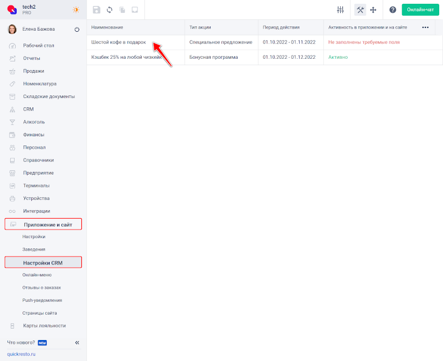Open Заведения submenu item
Screen dimensions: 443x361
[x=34, y=249]
